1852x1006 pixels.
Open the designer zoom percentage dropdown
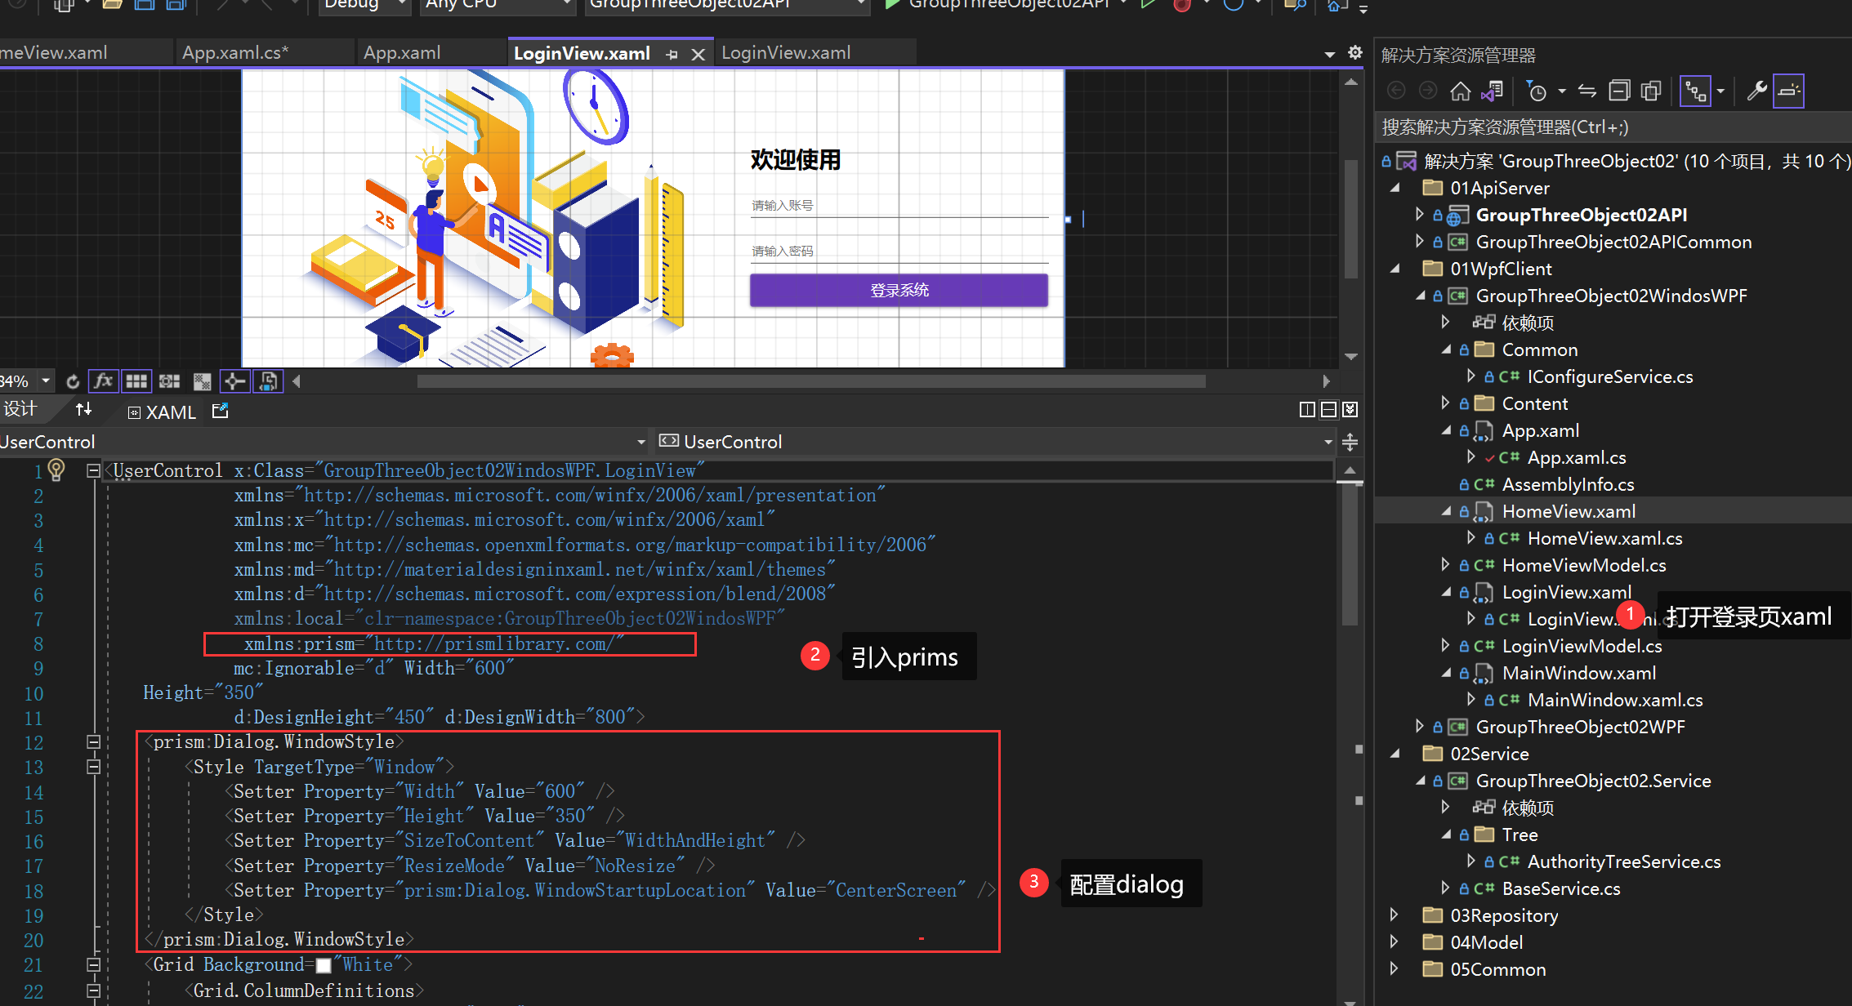pyautogui.click(x=46, y=381)
